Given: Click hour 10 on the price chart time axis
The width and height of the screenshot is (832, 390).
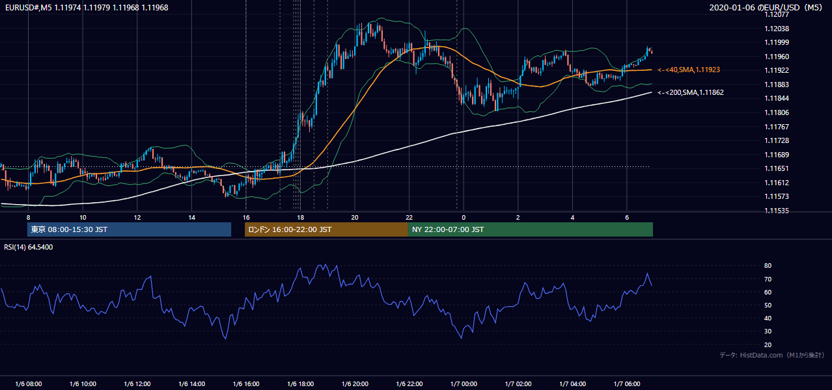Looking at the screenshot, I should click(83, 216).
